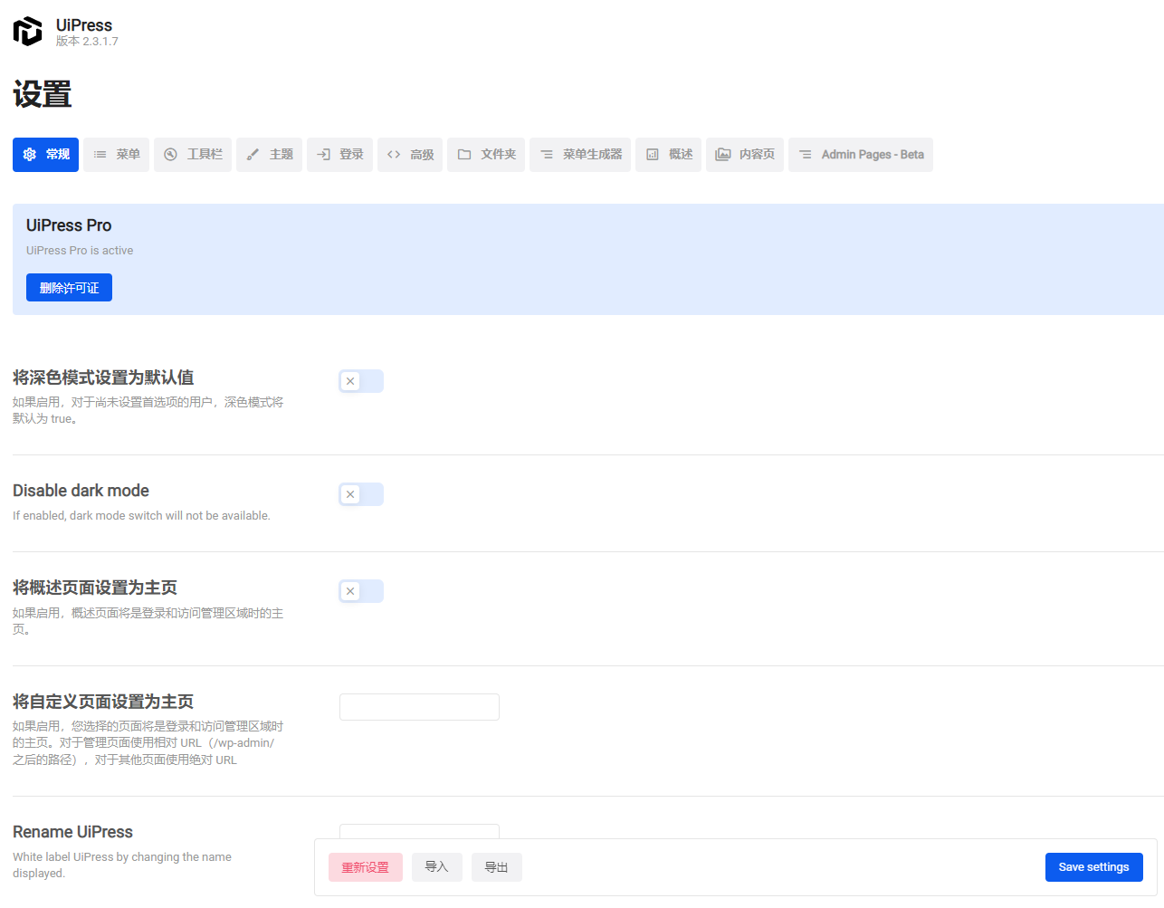The height and width of the screenshot is (908, 1164).
Task: Click the 重新设置 reset button
Action: point(366,867)
